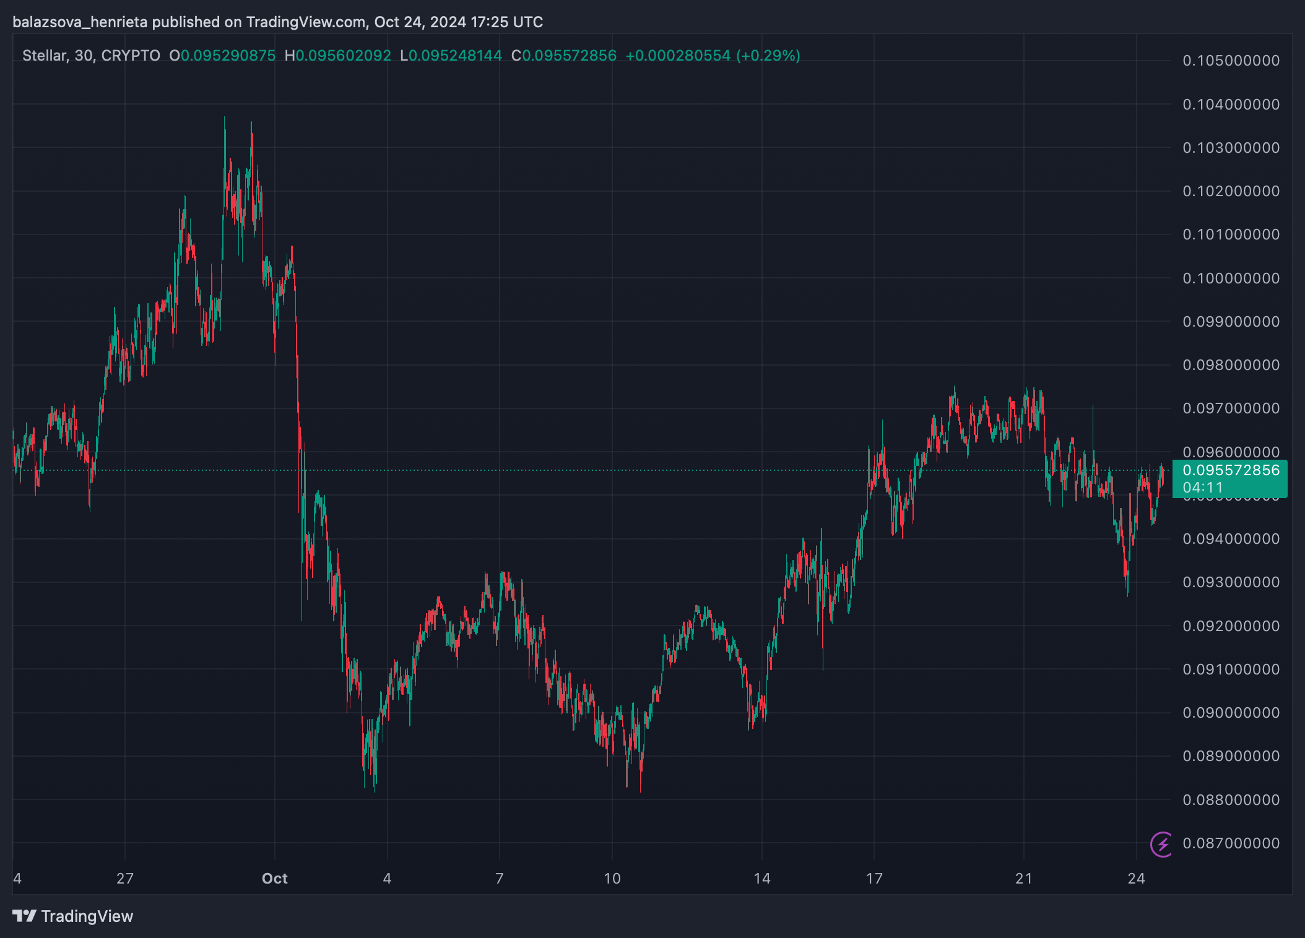Click the Open value O0.095290875

tap(222, 56)
